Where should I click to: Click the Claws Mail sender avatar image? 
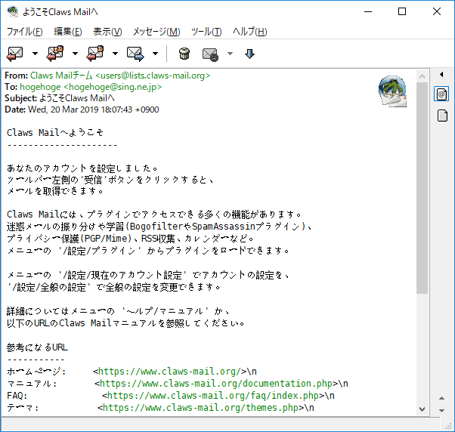pos(392,91)
